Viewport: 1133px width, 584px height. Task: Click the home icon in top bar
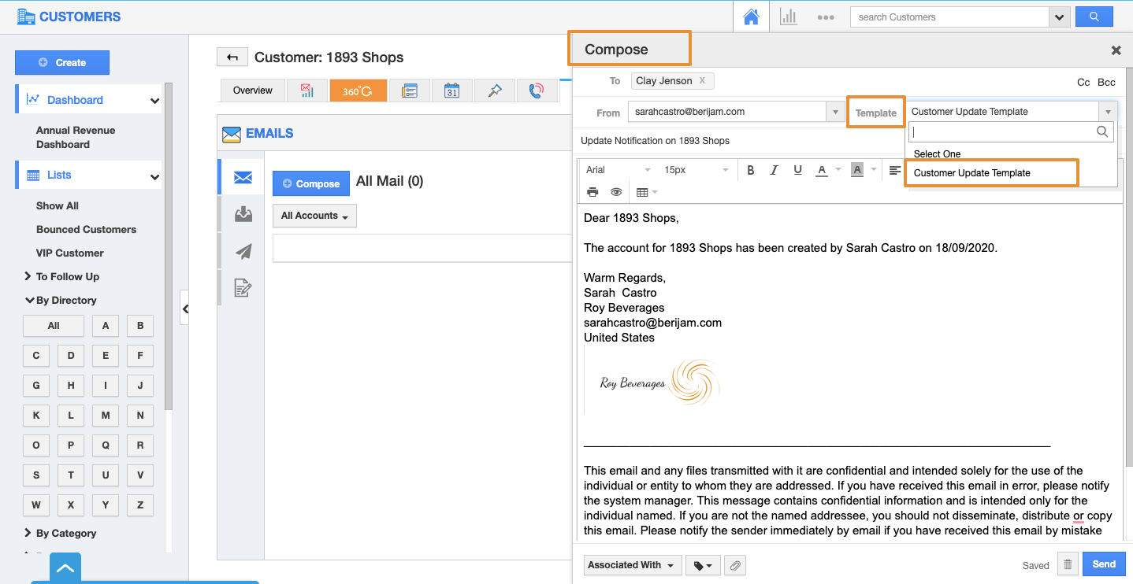752,17
